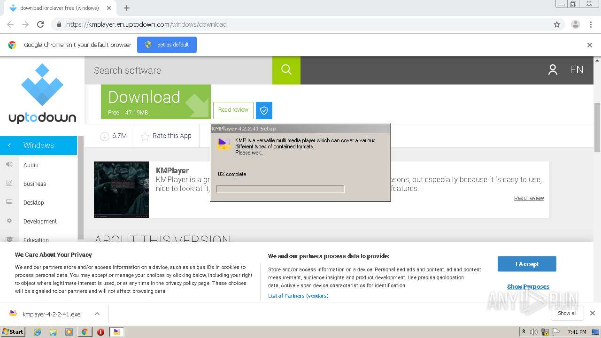Open the Chrome profile avatar
Image resolution: width=601 pixels, height=338 pixels.
point(575,24)
